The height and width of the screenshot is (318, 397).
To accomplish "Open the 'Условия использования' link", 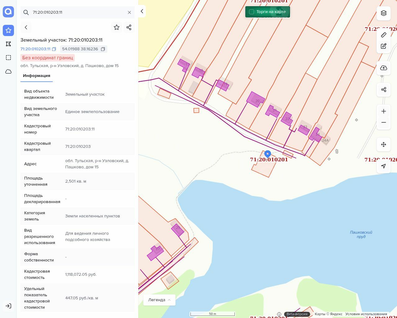I will coord(366,314).
